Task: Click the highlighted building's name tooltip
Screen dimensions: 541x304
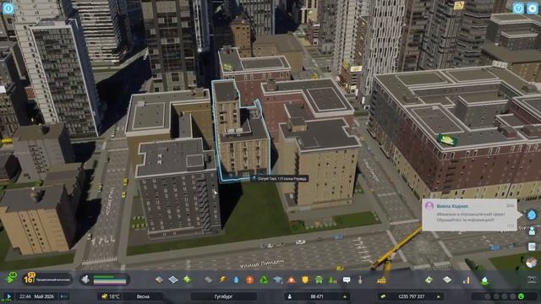Action: pyautogui.click(x=280, y=178)
